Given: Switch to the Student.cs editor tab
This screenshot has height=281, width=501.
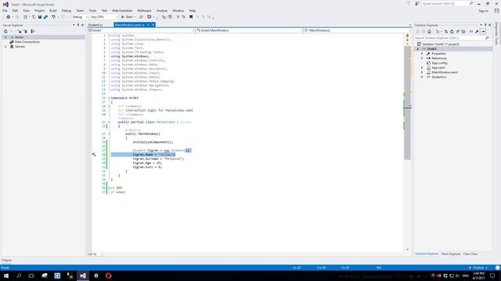Looking at the screenshot, I should (x=96, y=25).
